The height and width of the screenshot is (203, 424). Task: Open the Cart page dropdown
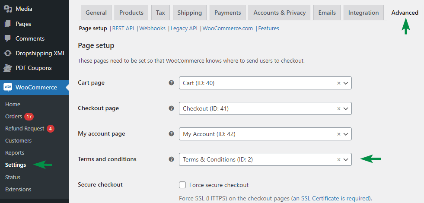(265, 83)
